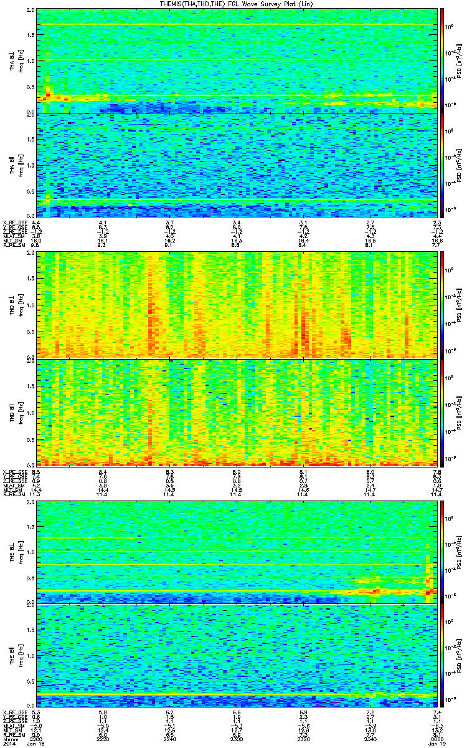
Task: Click the 'THD B∥ freq [Hz]' axis label
Action: click(15, 412)
